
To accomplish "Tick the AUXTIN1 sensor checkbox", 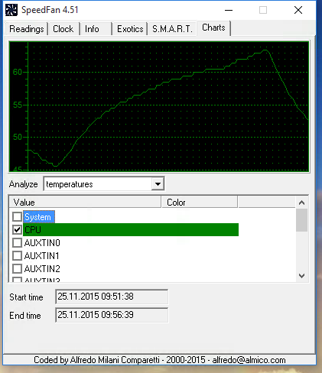I will pos(17,255).
